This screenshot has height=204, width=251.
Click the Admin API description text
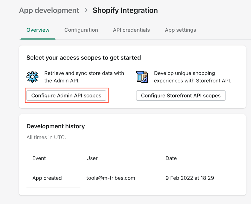pos(84,77)
